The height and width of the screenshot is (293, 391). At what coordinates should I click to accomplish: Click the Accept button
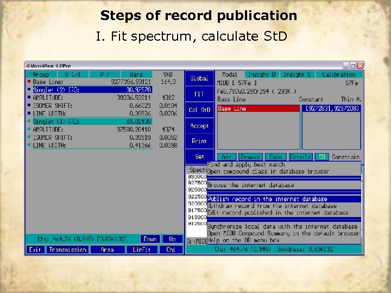click(x=199, y=126)
